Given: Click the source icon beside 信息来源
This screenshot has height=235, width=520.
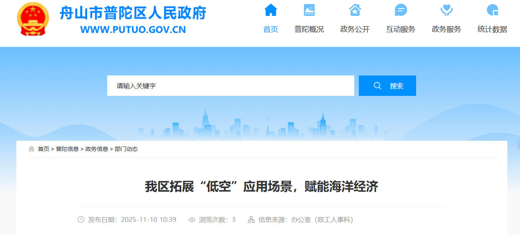Looking at the screenshot, I should 251,219.
